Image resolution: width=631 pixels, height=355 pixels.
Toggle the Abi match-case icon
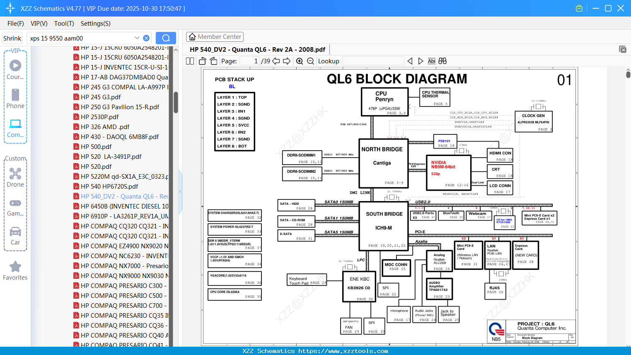(431, 61)
